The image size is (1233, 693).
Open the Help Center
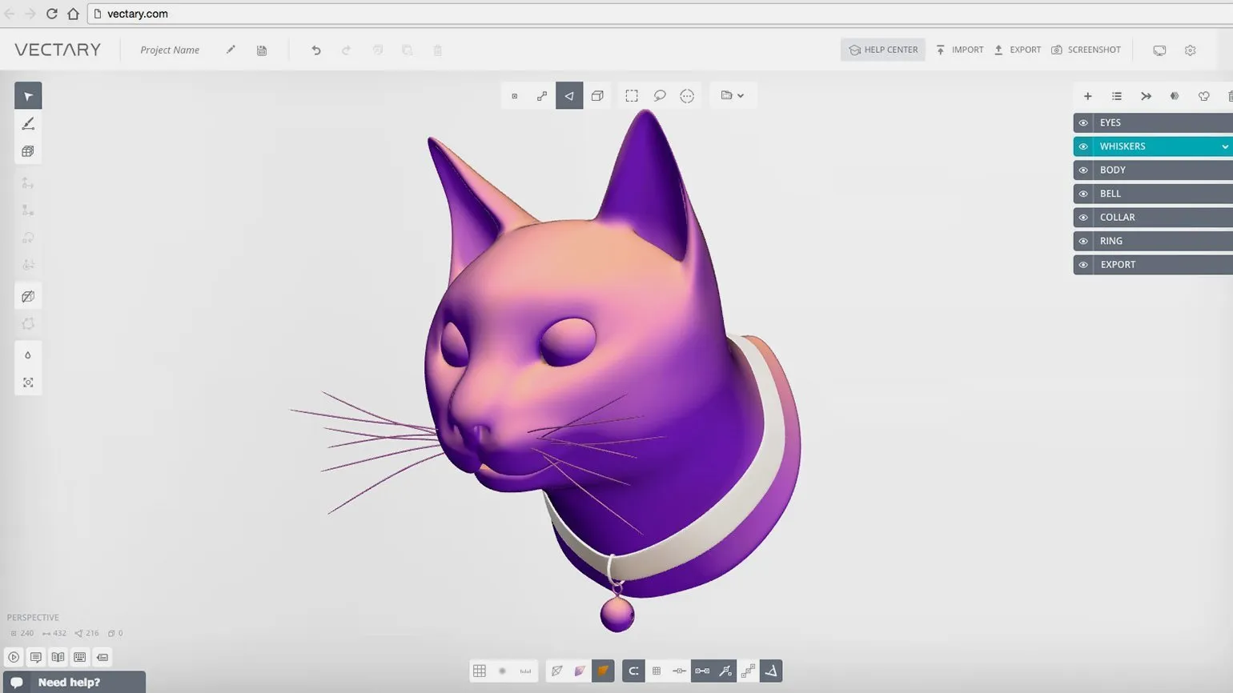[x=883, y=50]
